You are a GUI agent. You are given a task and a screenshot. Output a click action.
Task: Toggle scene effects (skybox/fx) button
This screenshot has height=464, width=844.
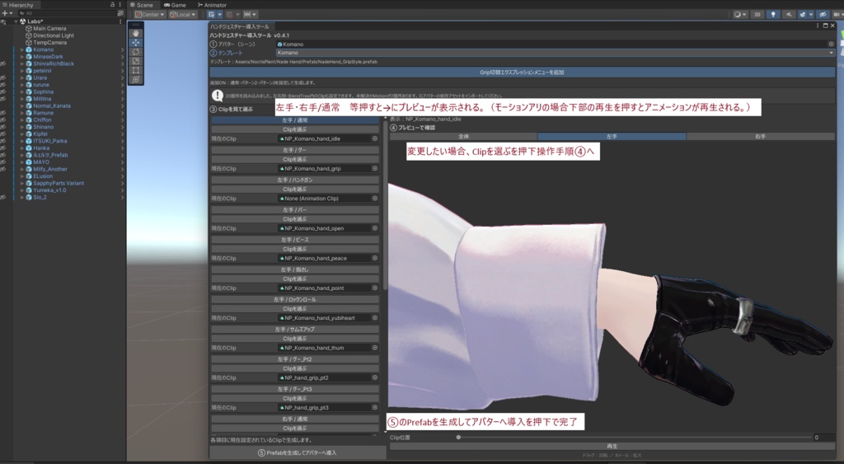click(803, 15)
